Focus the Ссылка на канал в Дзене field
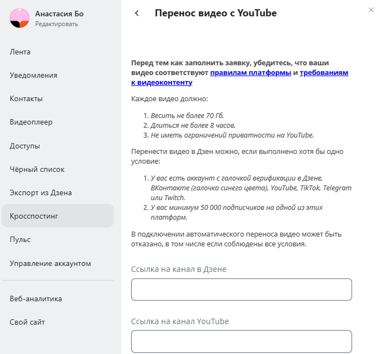 tap(241, 289)
